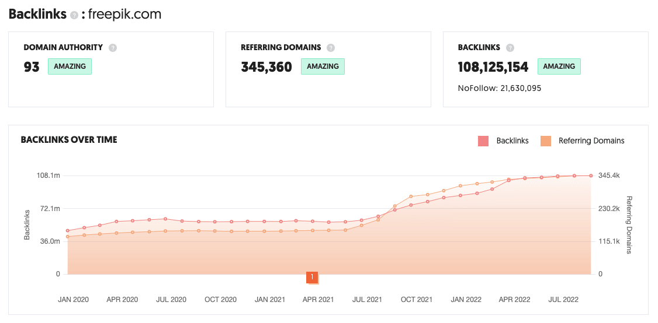658x323 pixels.
Task: Click the help icon next to BACKLINKS card heading
Action: point(510,48)
